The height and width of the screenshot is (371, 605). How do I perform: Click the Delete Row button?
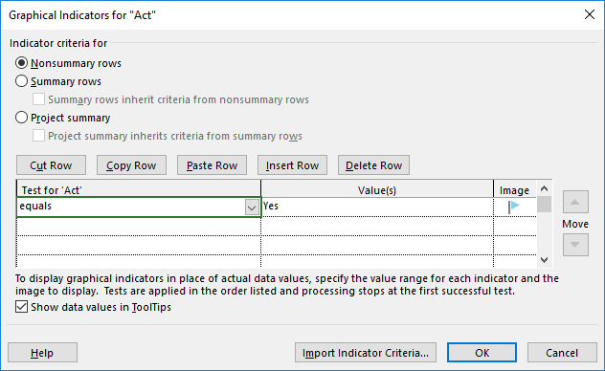(373, 165)
